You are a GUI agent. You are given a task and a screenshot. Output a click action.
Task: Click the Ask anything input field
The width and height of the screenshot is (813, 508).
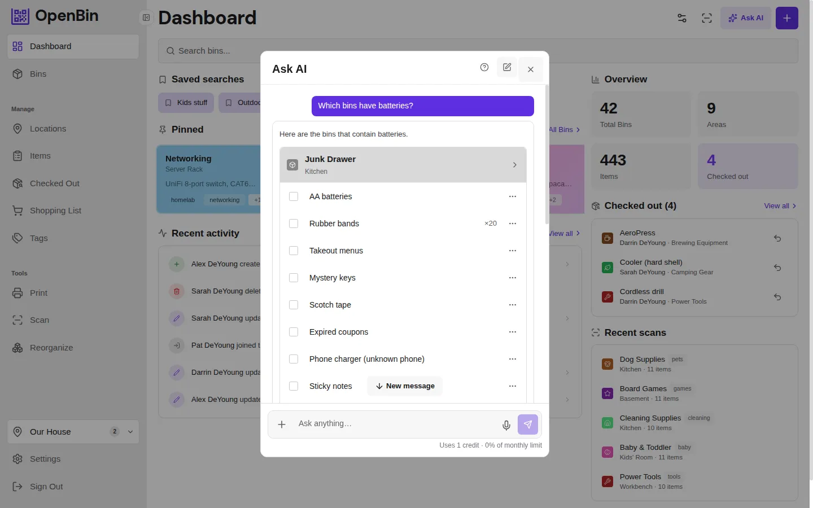coord(395,424)
